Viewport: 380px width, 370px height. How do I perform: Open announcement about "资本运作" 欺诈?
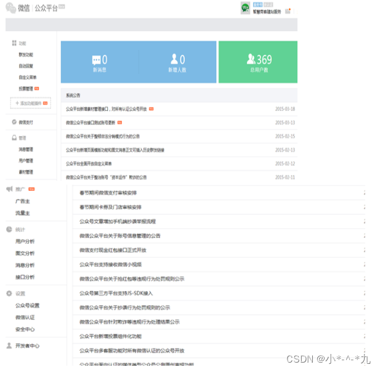(107, 177)
